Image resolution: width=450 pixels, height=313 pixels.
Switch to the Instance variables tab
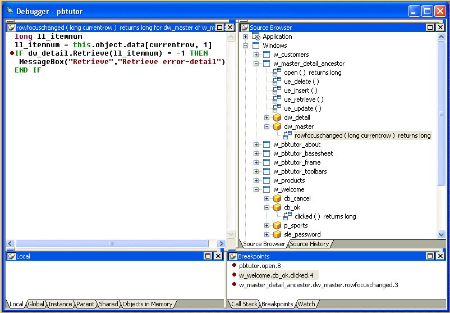[x=60, y=304]
